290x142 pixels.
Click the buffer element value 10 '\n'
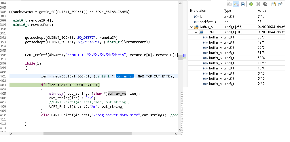pyautogui.click(x=262, y=68)
